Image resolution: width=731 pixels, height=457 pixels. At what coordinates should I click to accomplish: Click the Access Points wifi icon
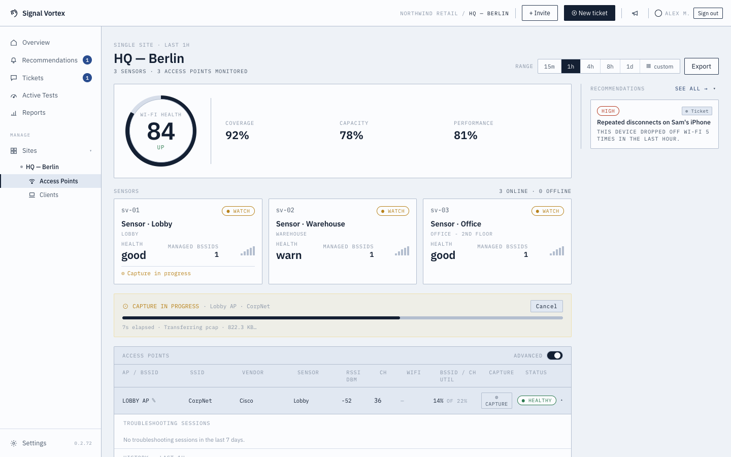(x=32, y=181)
